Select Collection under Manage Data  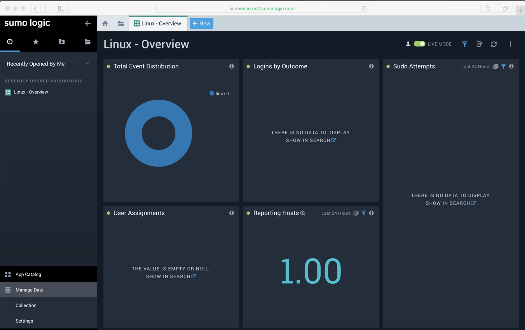[26, 305]
